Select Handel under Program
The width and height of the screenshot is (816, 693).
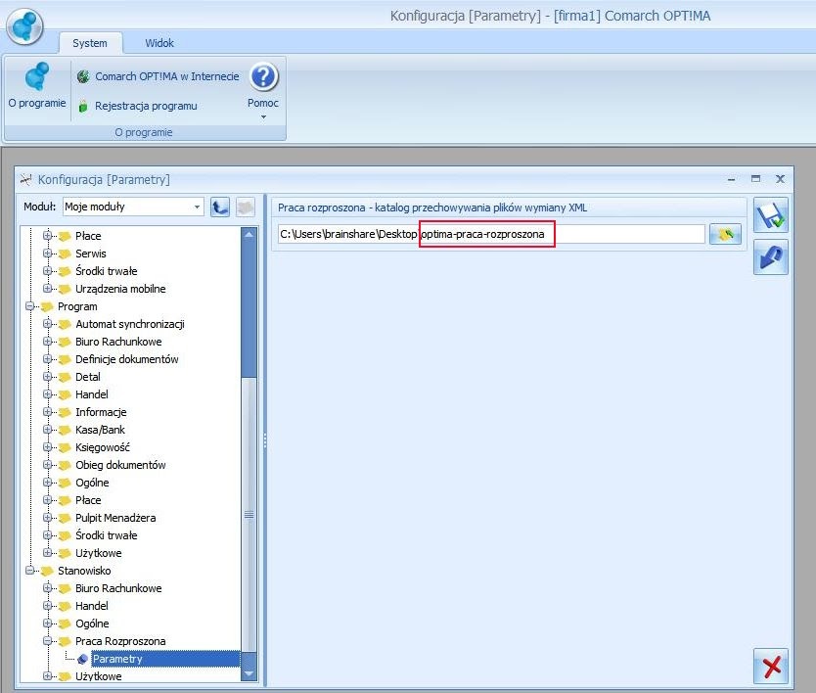pos(92,395)
